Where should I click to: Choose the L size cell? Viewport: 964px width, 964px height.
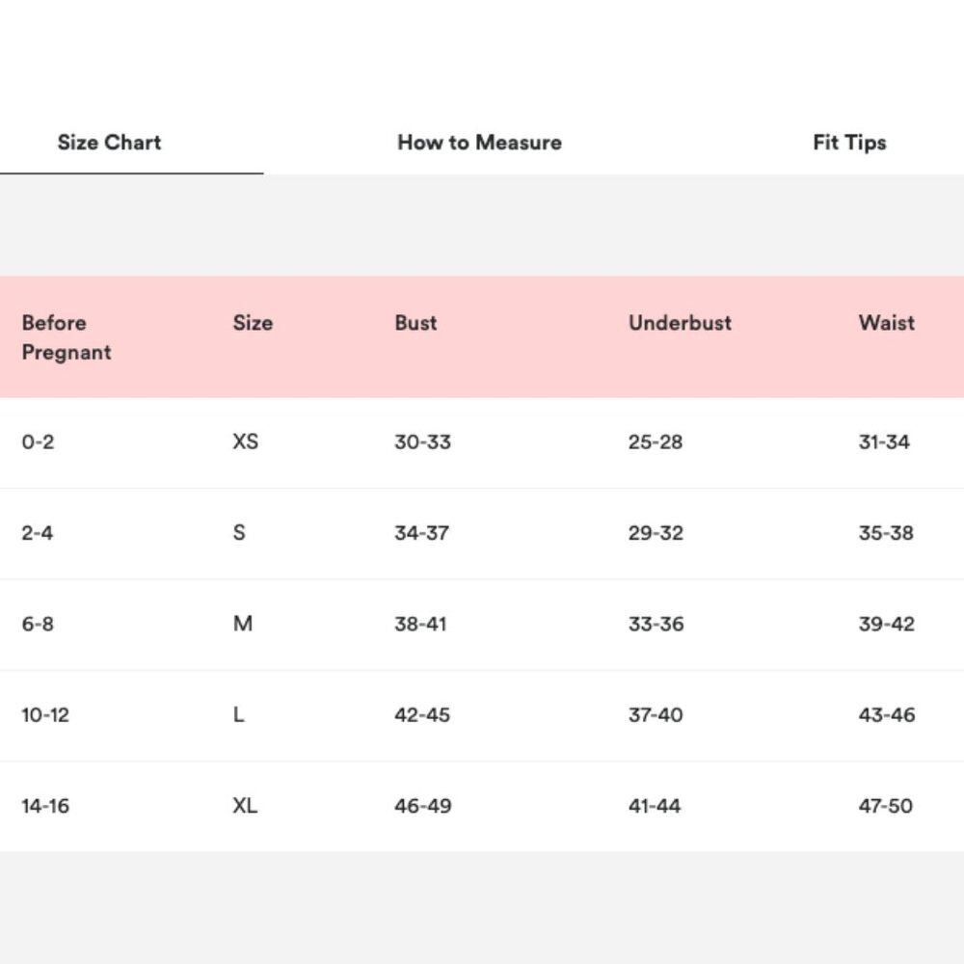coord(238,714)
